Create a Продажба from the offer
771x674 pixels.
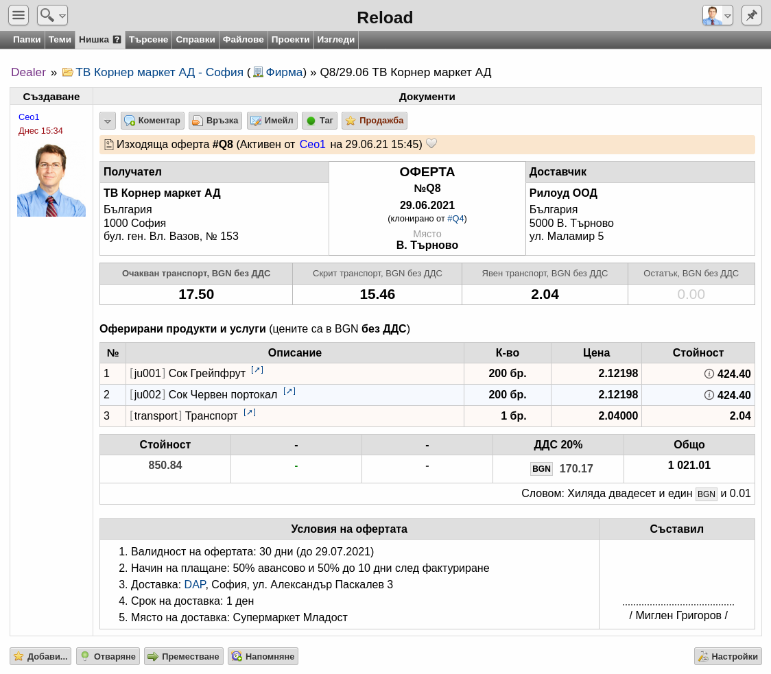tap(375, 121)
